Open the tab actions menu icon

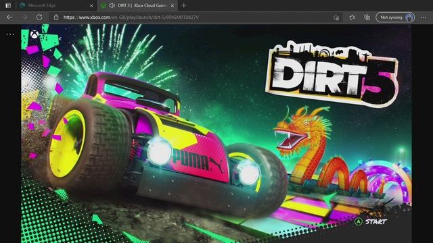coord(8,5)
